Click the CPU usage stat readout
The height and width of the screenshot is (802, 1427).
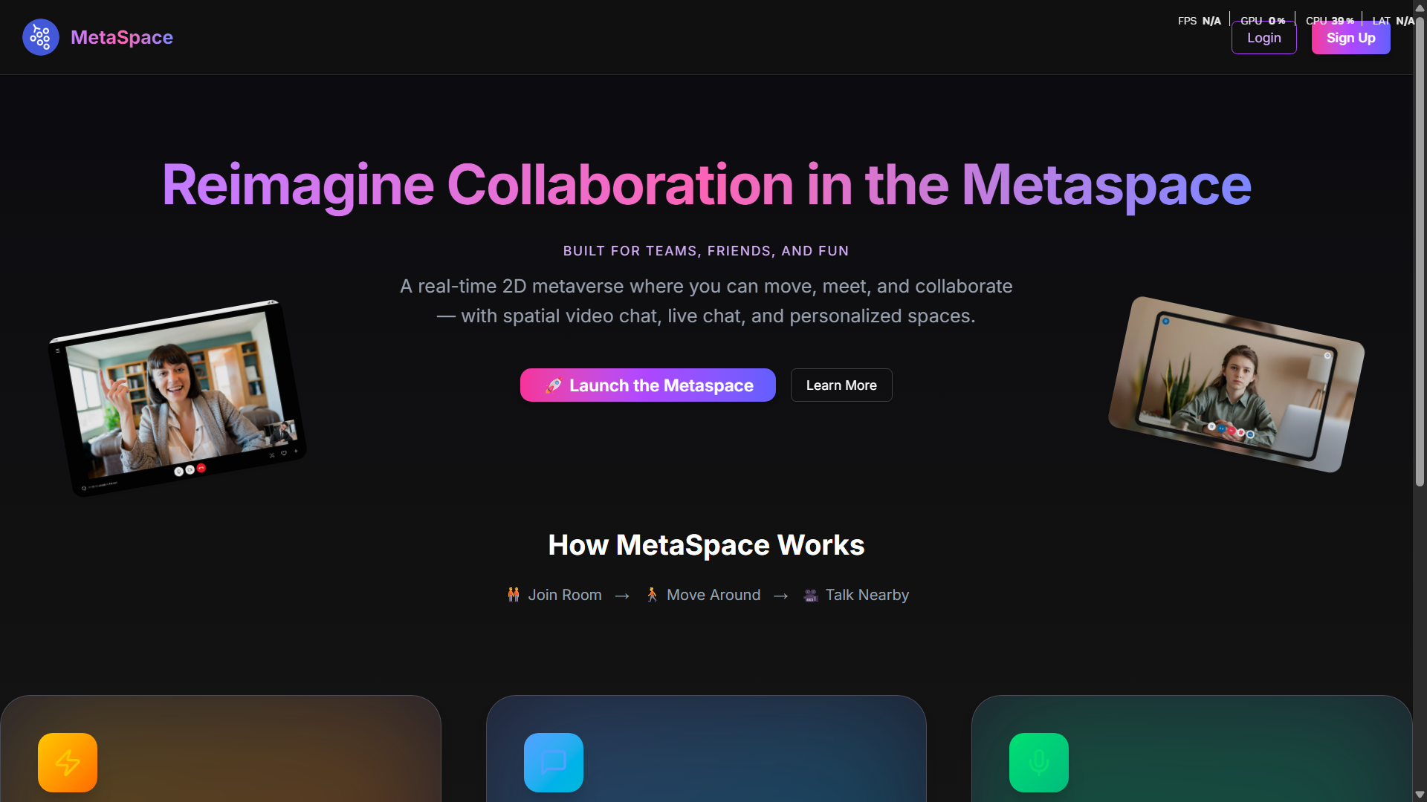tap(1329, 21)
